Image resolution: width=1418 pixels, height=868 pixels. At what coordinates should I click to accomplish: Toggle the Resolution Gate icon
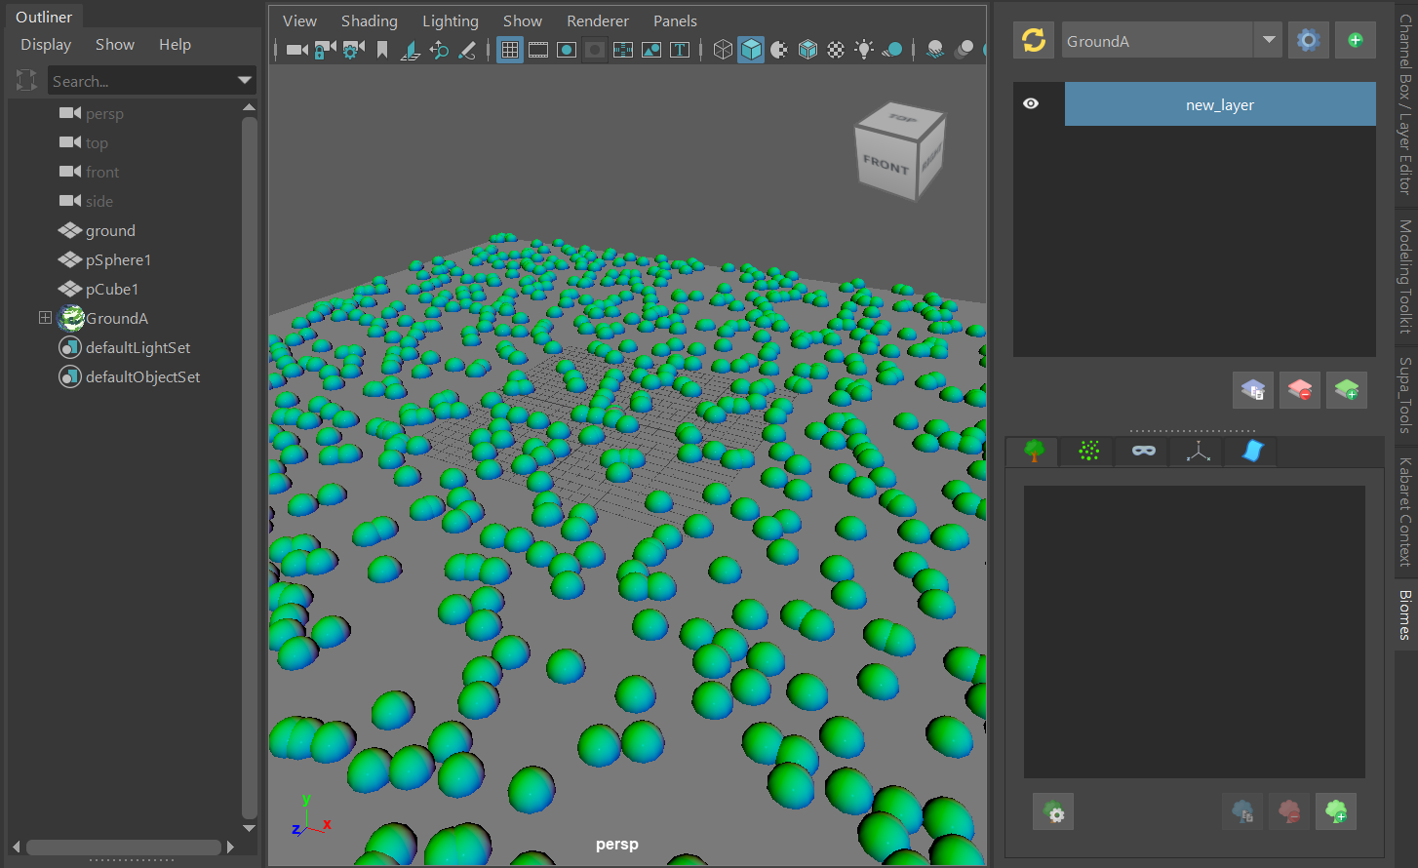tap(567, 50)
